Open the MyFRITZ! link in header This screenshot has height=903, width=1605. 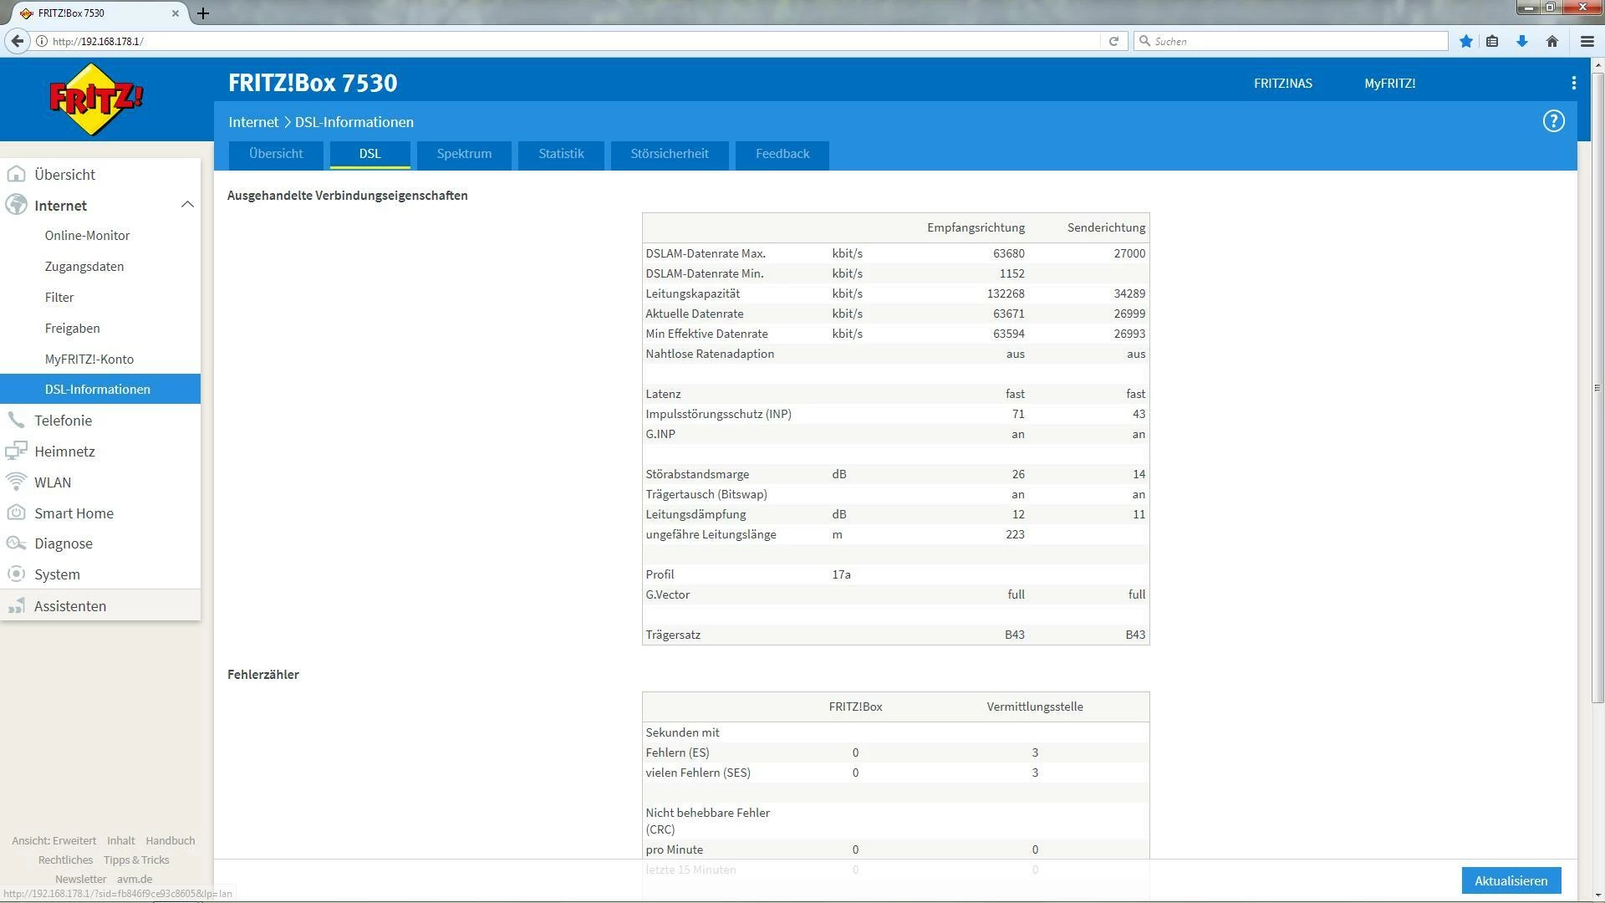point(1389,84)
